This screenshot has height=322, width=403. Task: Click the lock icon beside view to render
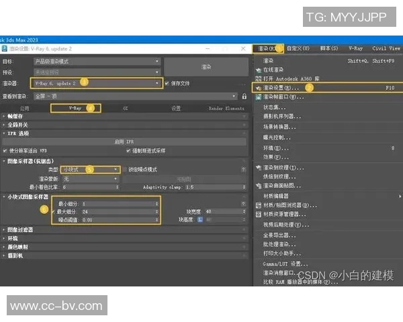pos(244,97)
